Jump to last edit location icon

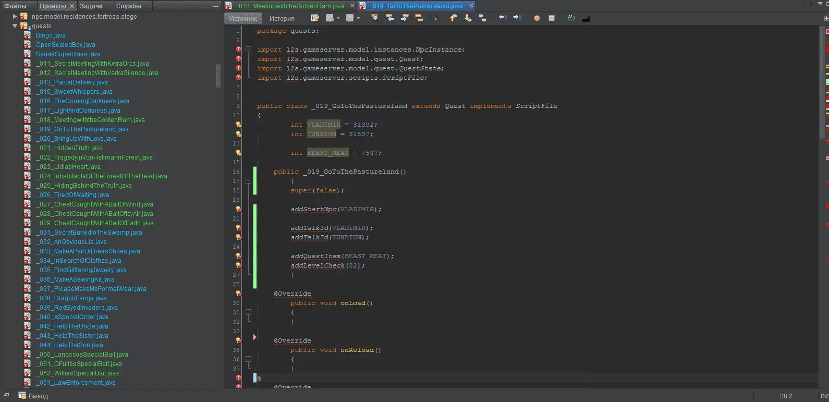click(315, 18)
